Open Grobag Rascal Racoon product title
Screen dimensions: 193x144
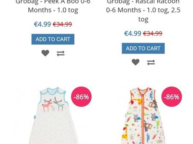[x=143, y=11]
